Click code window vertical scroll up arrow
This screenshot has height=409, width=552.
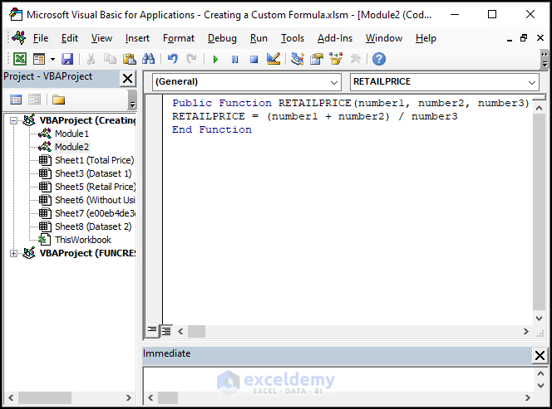pos(539,108)
